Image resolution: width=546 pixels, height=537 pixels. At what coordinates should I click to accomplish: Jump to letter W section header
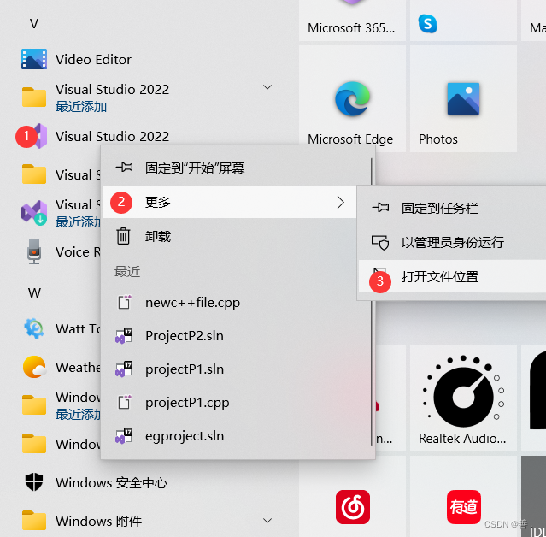(x=34, y=292)
